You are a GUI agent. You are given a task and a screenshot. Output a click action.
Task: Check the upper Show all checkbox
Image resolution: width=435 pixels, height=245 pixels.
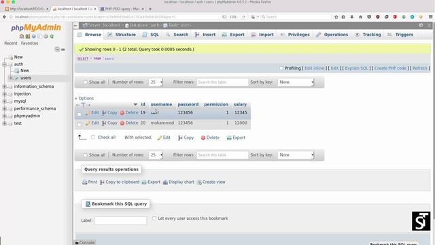[x=85, y=82]
